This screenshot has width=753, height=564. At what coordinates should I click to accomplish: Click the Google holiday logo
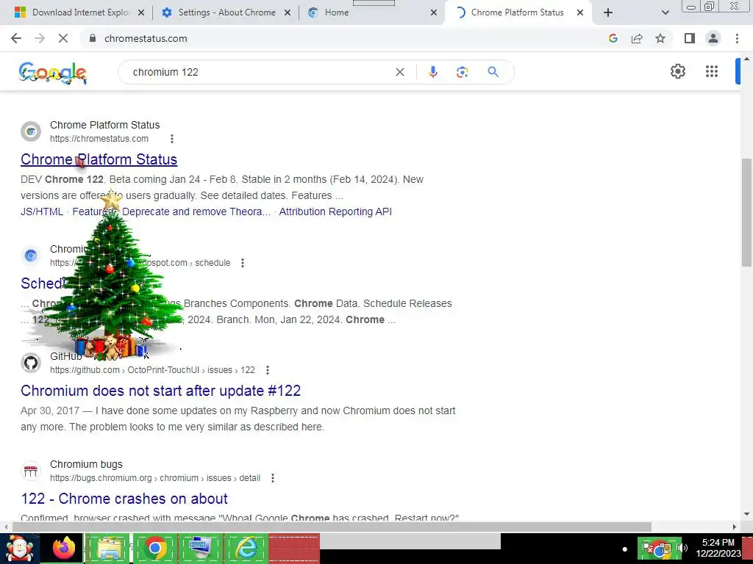pos(53,73)
